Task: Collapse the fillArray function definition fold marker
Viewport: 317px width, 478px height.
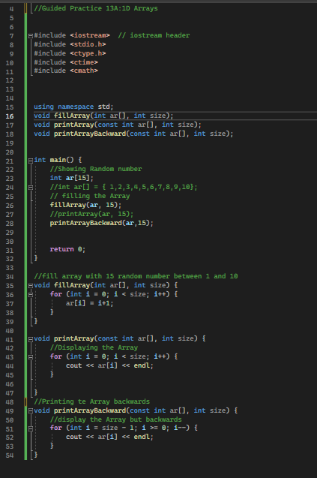Action: coord(31,286)
